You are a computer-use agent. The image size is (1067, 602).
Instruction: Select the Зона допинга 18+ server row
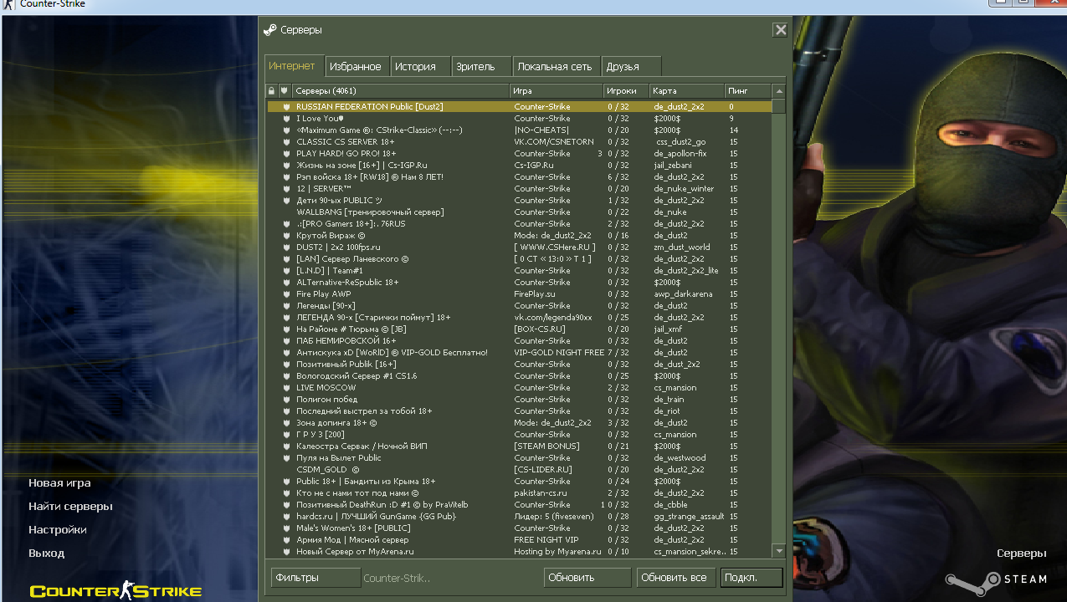(519, 423)
